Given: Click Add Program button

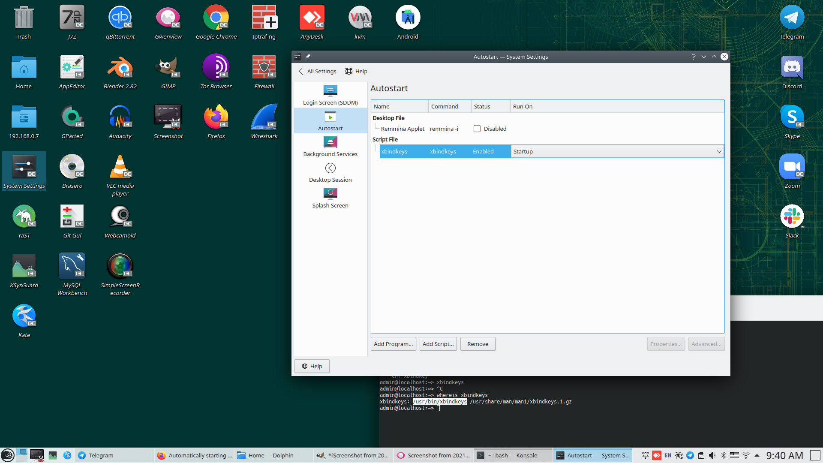Looking at the screenshot, I should pos(393,344).
